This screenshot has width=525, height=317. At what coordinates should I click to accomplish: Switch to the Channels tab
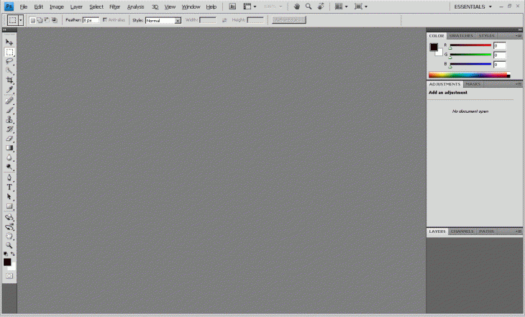point(462,231)
